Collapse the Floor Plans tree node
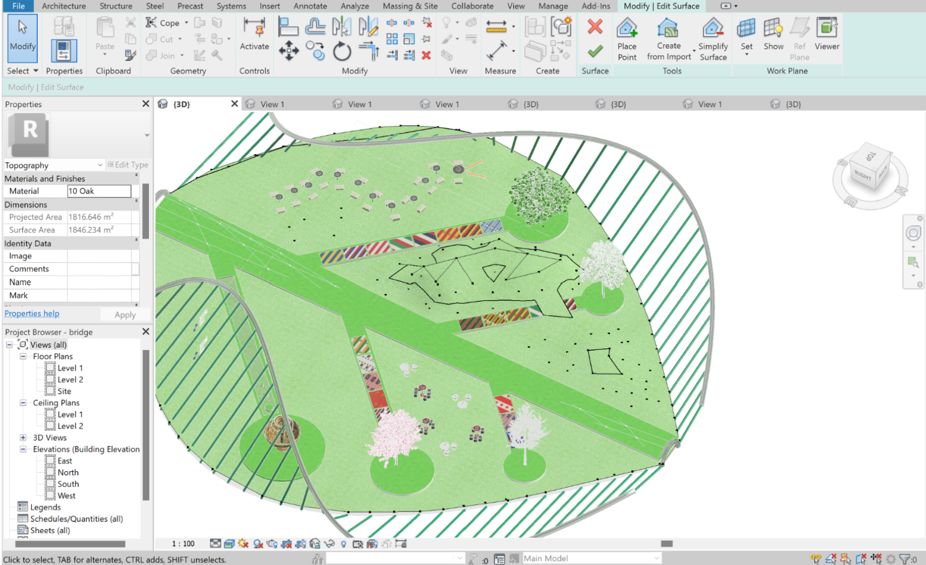Image resolution: width=926 pixels, height=565 pixels. [x=23, y=356]
